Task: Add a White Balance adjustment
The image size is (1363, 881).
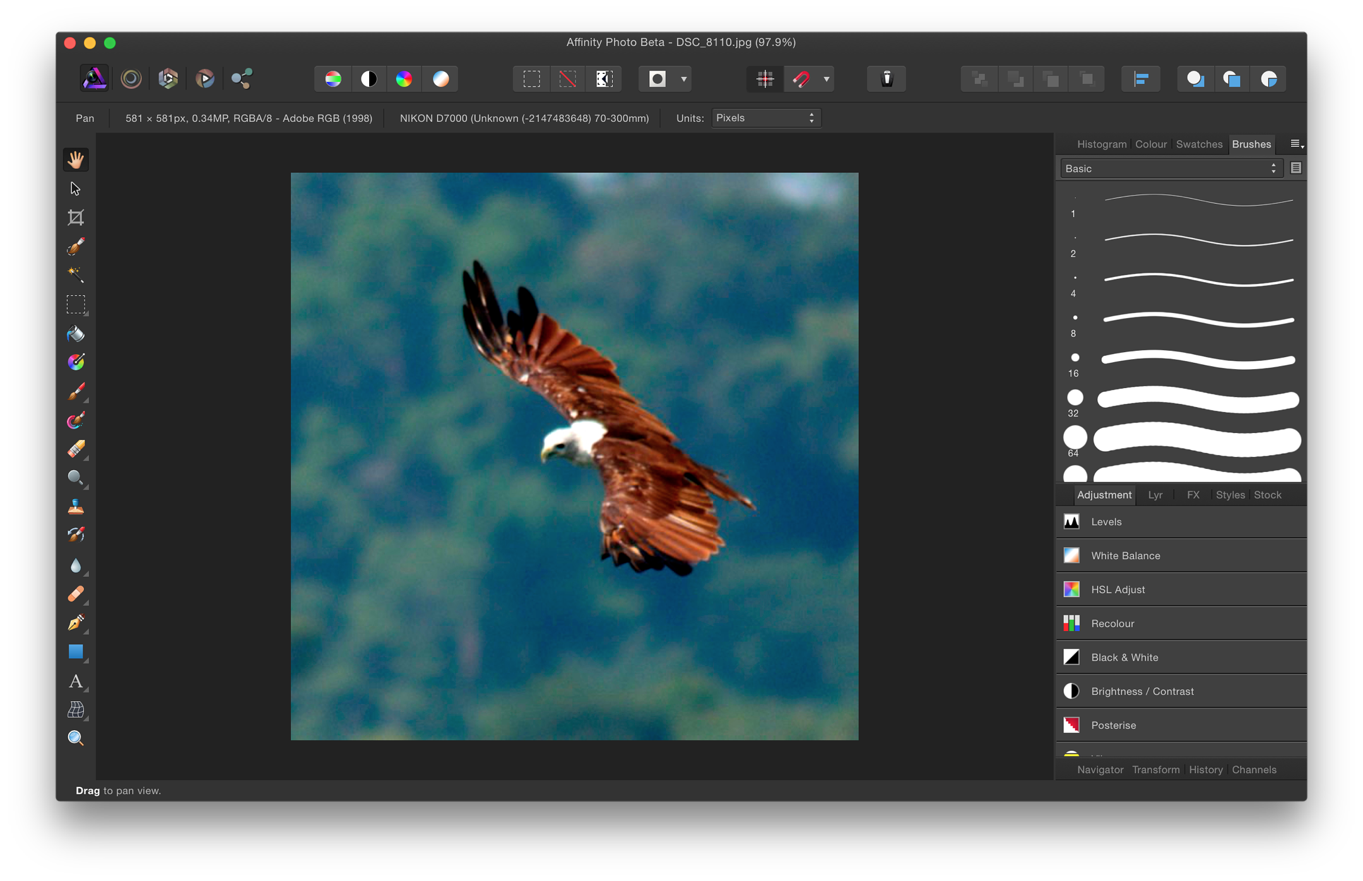Action: click(1181, 556)
